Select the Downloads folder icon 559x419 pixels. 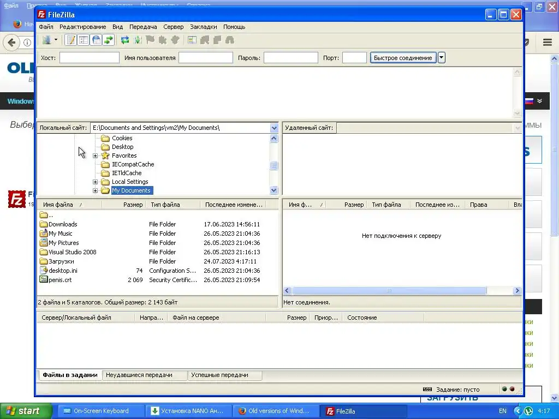pyautogui.click(x=44, y=224)
